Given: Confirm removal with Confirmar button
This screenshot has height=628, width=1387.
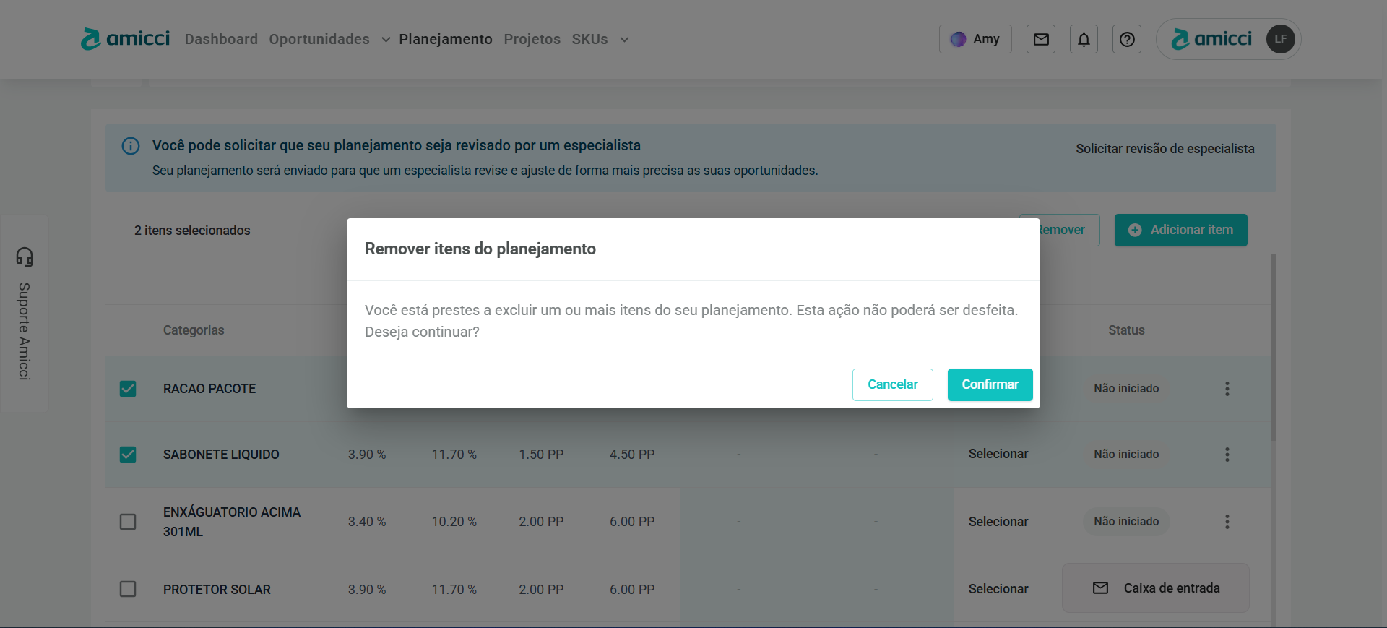Looking at the screenshot, I should [x=990, y=384].
